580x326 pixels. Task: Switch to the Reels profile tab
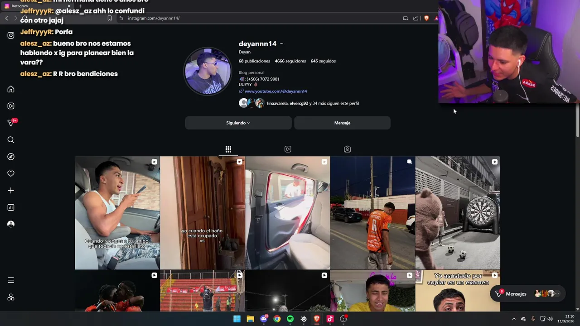click(288, 149)
